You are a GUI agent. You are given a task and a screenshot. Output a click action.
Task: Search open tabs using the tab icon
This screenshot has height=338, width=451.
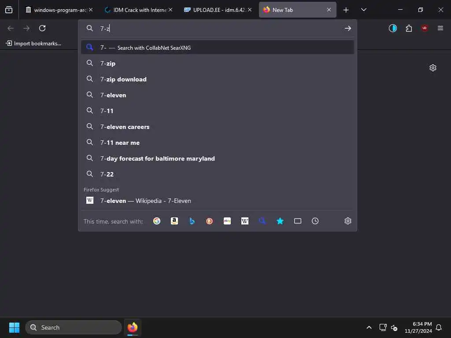[x=298, y=221]
